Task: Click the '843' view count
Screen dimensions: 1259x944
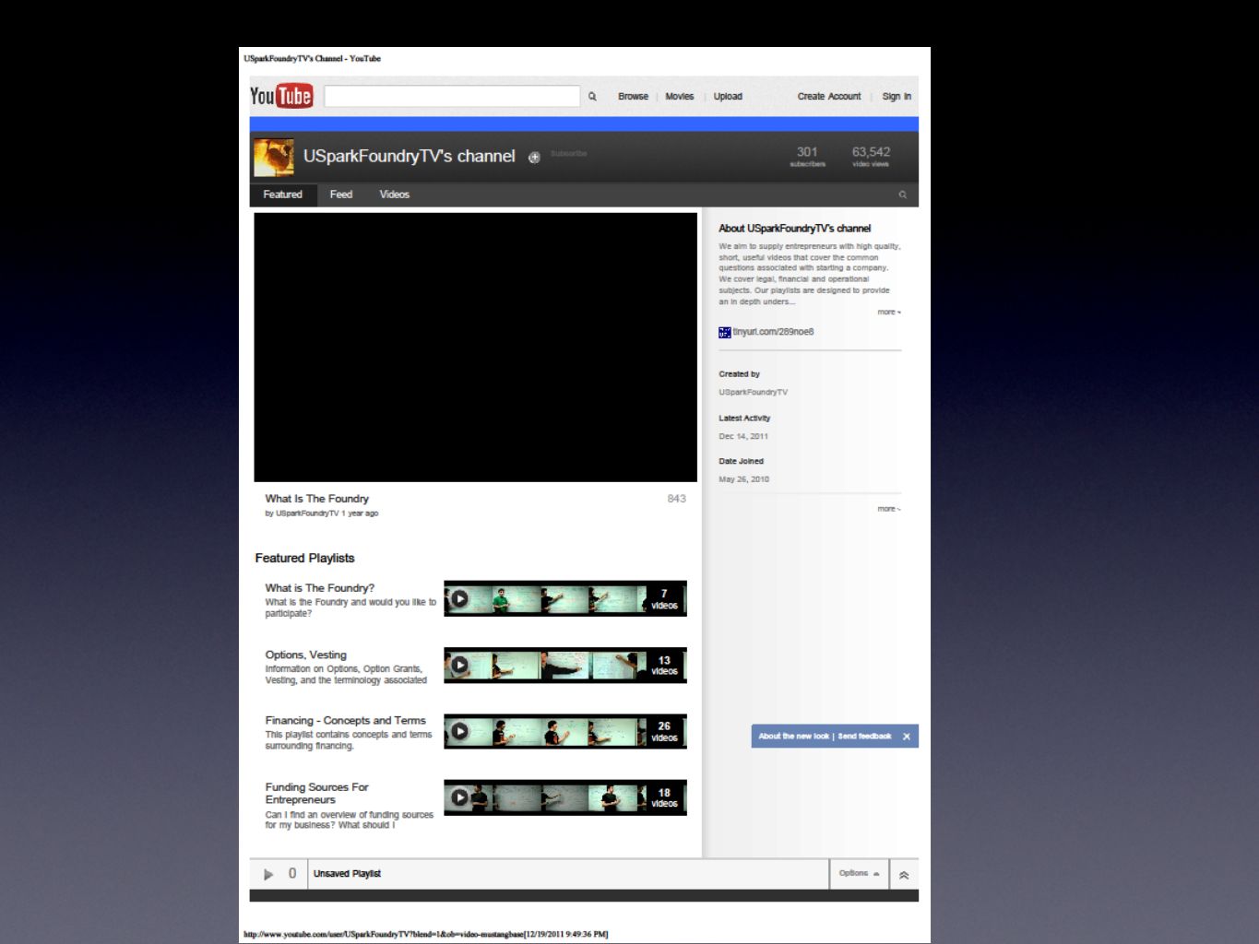Action: (x=677, y=499)
